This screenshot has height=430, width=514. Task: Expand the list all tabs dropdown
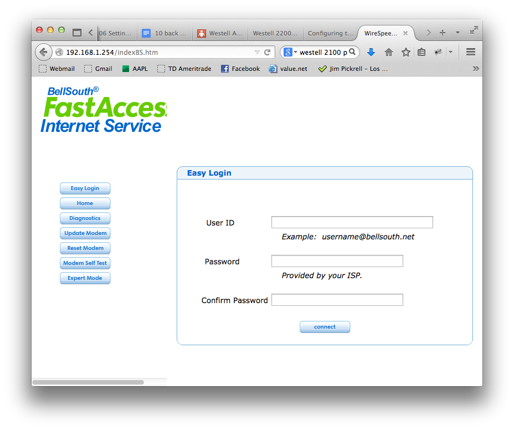(x=458, y=33)
